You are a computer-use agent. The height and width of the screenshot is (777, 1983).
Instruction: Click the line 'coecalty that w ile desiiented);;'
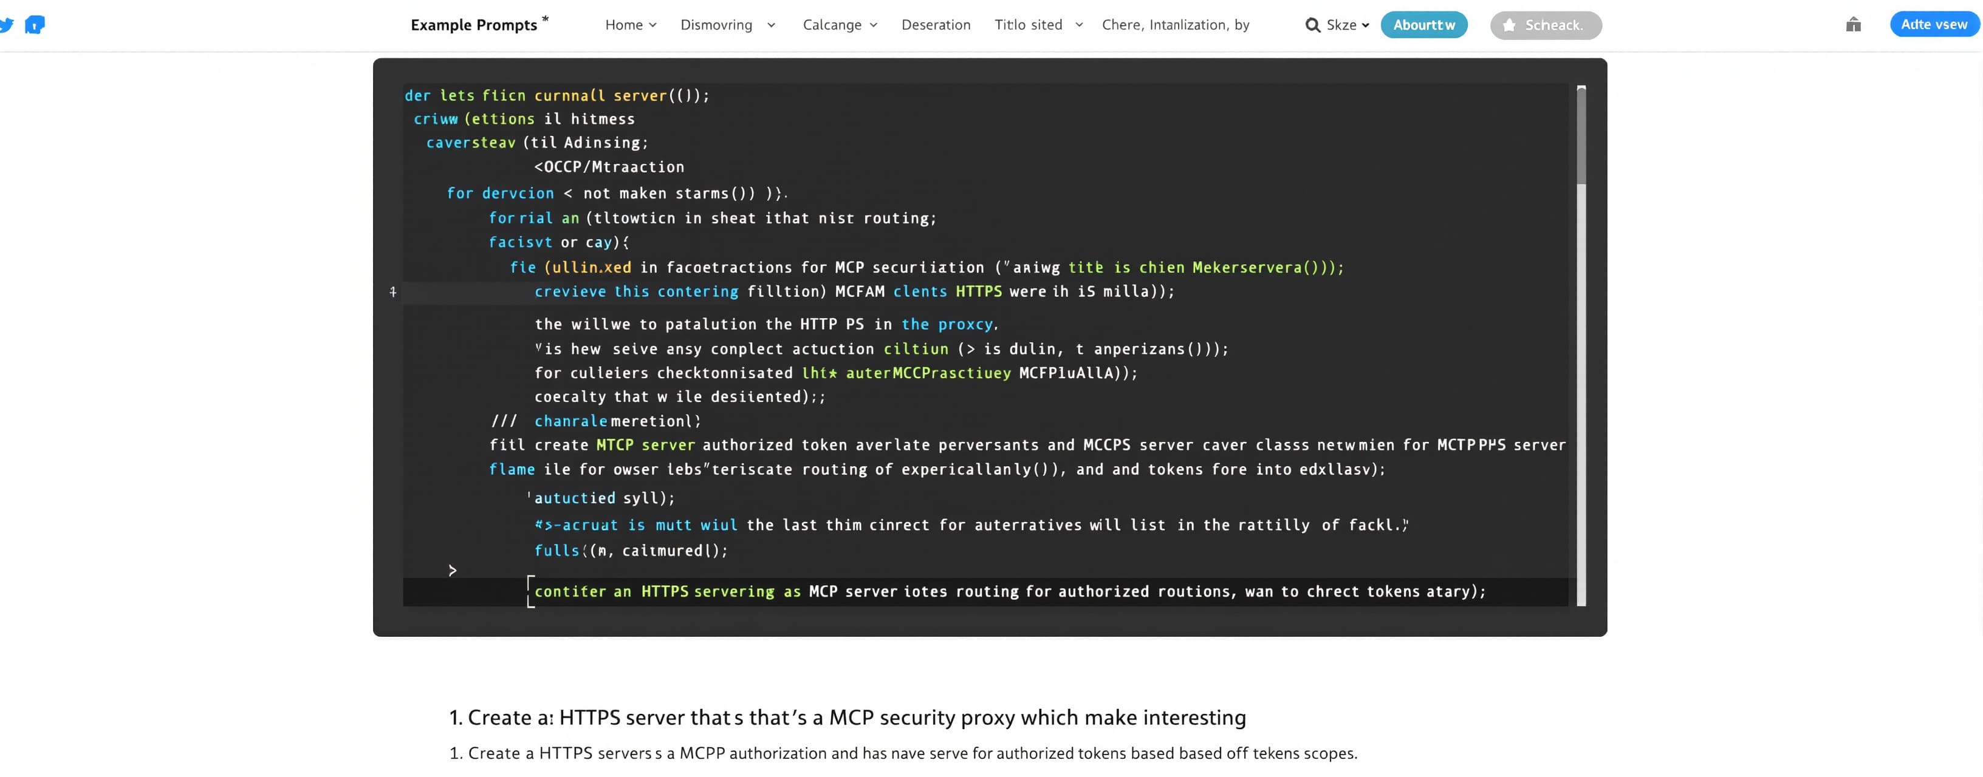[680, 396]
